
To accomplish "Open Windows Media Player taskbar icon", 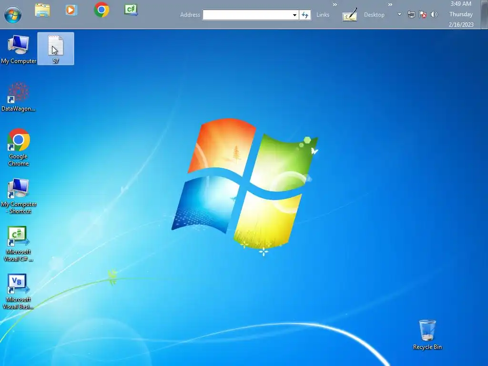I will [x=71, y=10].
